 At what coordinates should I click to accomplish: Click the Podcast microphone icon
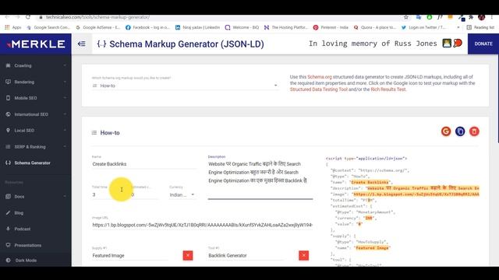[8, 229]
